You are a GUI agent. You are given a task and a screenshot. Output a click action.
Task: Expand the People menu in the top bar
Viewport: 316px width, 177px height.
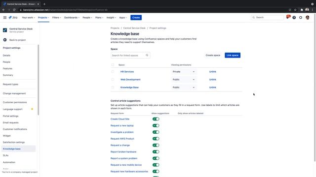point(87,18)
